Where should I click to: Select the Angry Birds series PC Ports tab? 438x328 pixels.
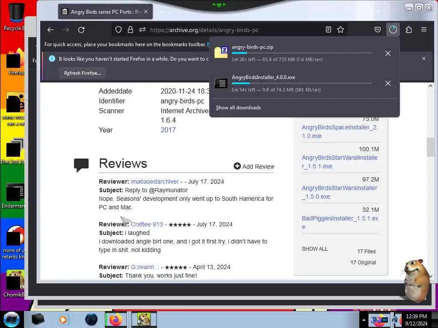tap(105, 12)
